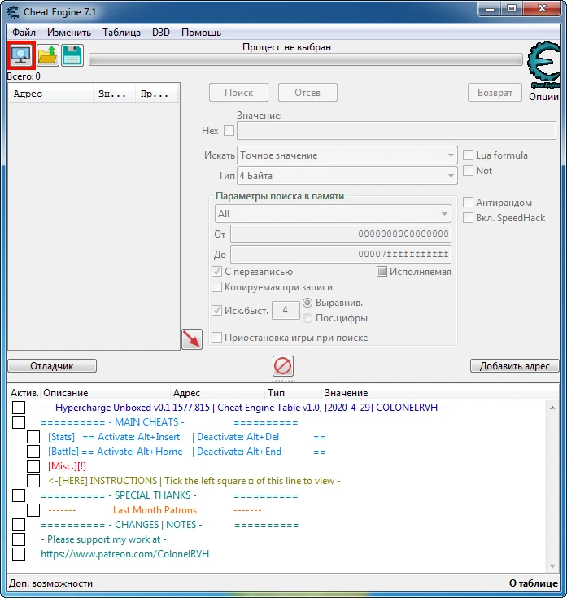Click О таблице in the status bar
Viewport: 567px width, 598px height.
tap(534, 583)
